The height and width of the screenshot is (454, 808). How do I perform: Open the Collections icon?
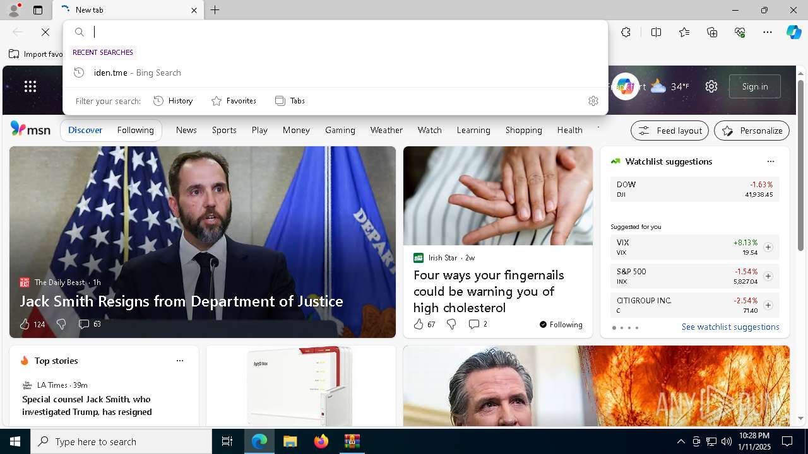tap(712, 32)
